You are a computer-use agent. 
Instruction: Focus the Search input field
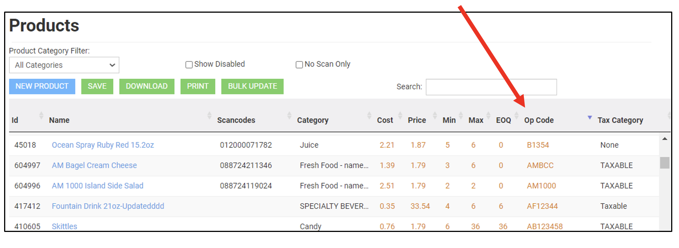pyautogui.click(x=491, y=87)
